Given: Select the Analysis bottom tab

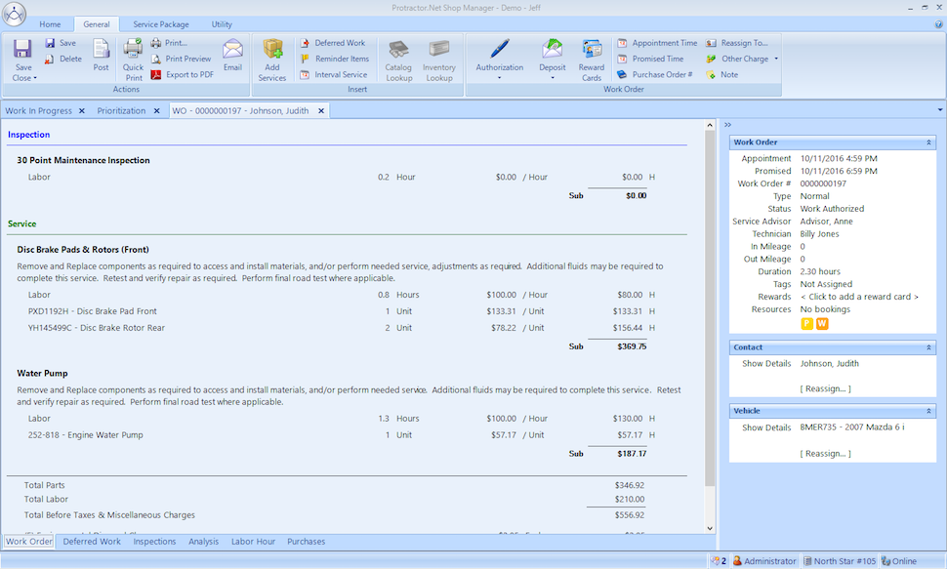Looking at the screenshot, I should [x=203, y=542].
